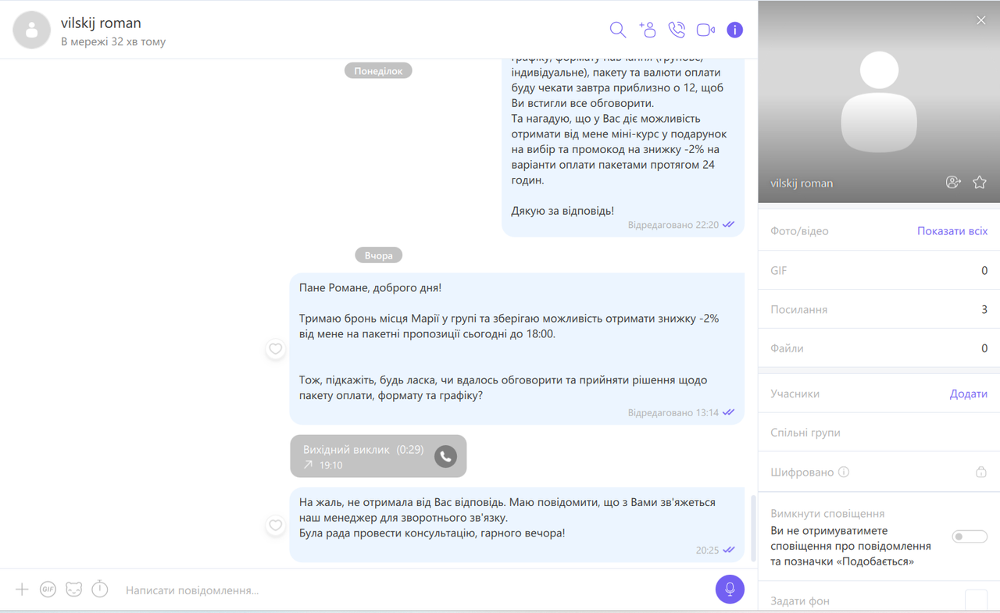The width and height of the screenshot is (1000, 613).
Task: Add vilskij roman to contacts icon
Action: pos(953,182)
